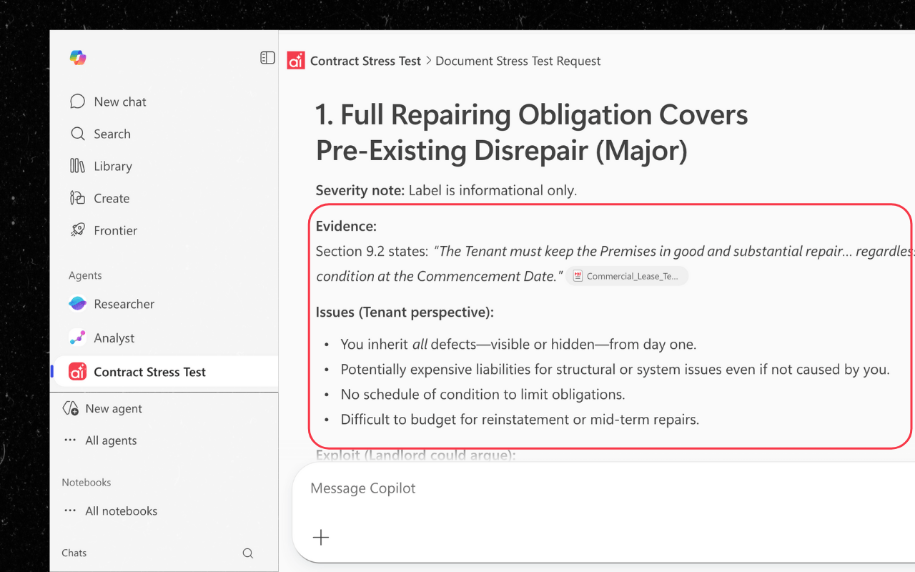Collapse the sidebar panel toggle
Image resolution: width=915 pixels, height=572 pixels.
[x=267, y=58]
